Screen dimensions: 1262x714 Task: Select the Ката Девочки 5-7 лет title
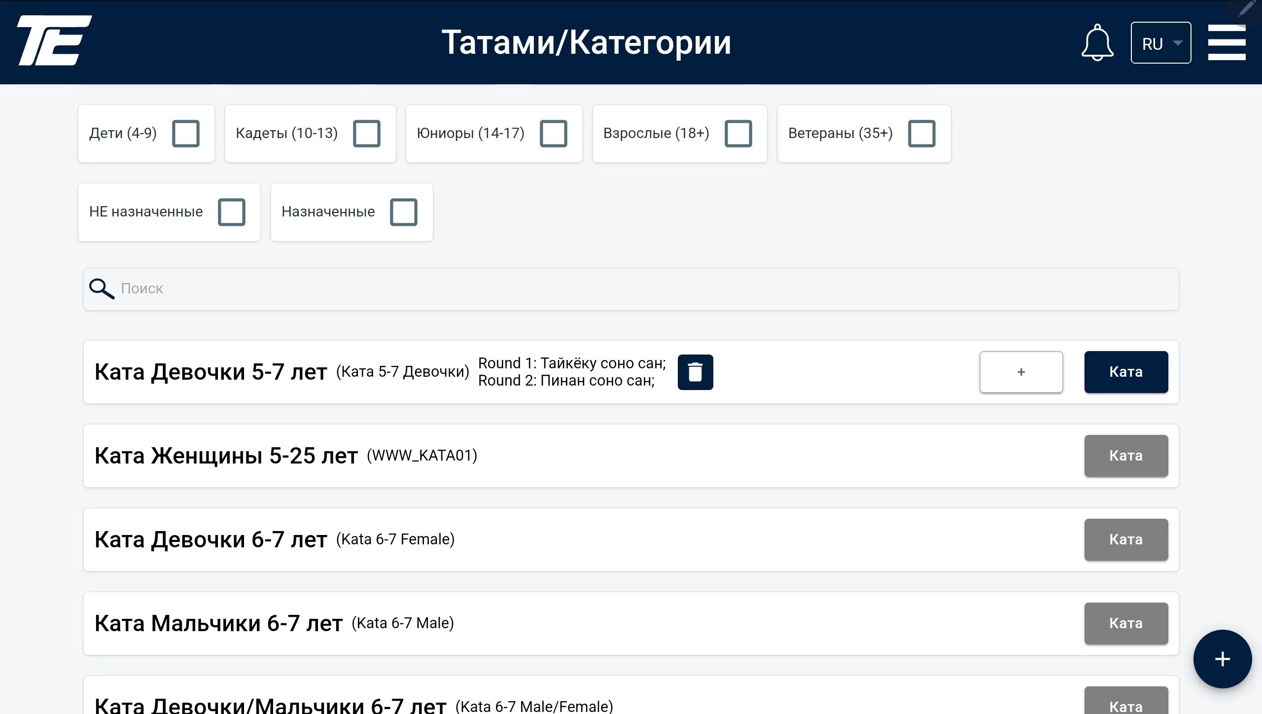[211, 372]
